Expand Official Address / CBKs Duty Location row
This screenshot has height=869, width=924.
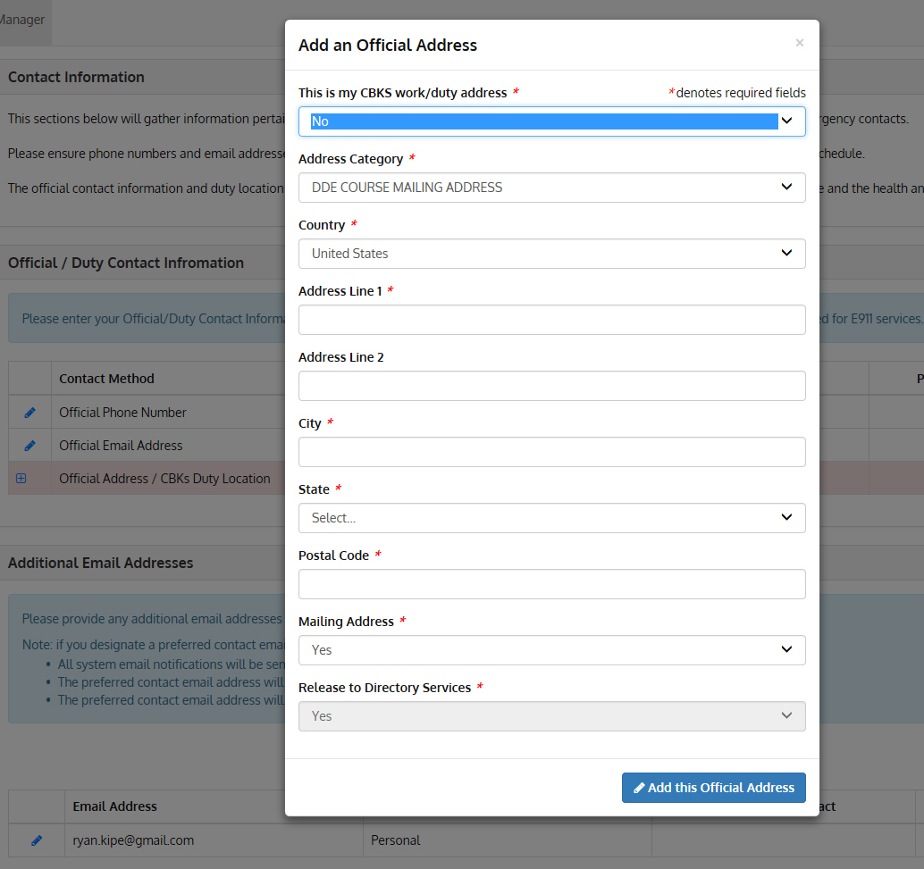point(21,479)
